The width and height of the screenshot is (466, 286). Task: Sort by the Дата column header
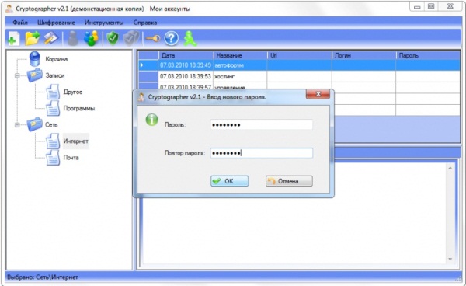(186, 55)
